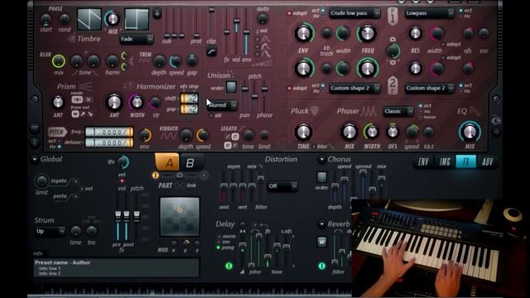Click the Phaser OFS knob
This screenshot has width=530, height=298.
(x=392, y=132)
